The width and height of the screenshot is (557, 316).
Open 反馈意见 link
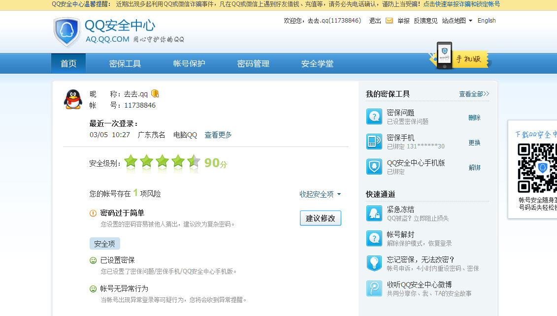coord(426,21)
